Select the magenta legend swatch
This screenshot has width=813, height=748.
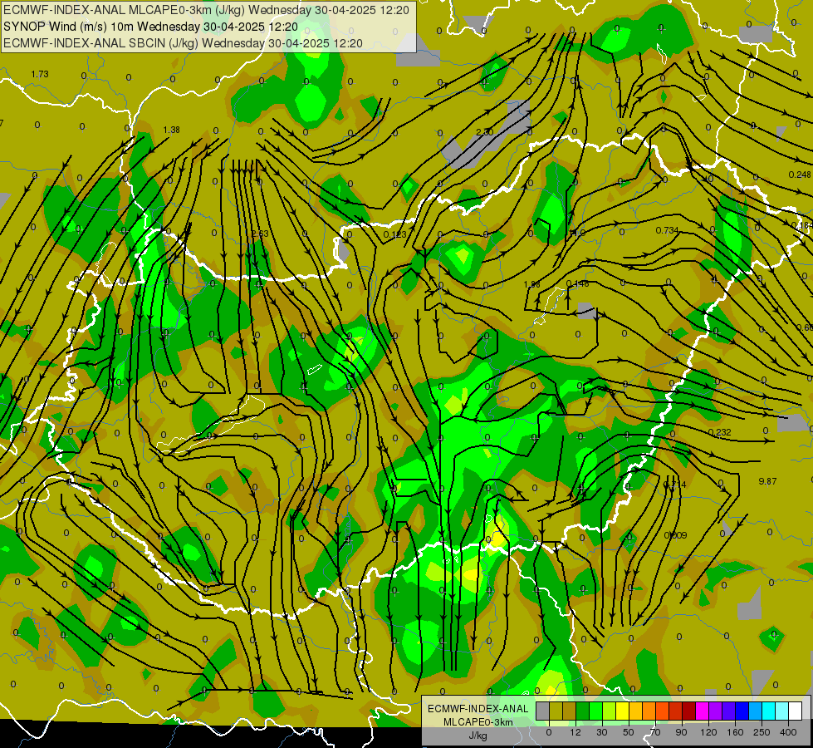click(x=703, y=711)
